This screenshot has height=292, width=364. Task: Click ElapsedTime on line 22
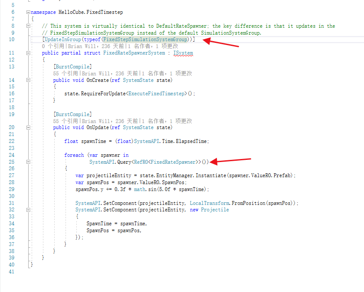(x=191, y=141)
